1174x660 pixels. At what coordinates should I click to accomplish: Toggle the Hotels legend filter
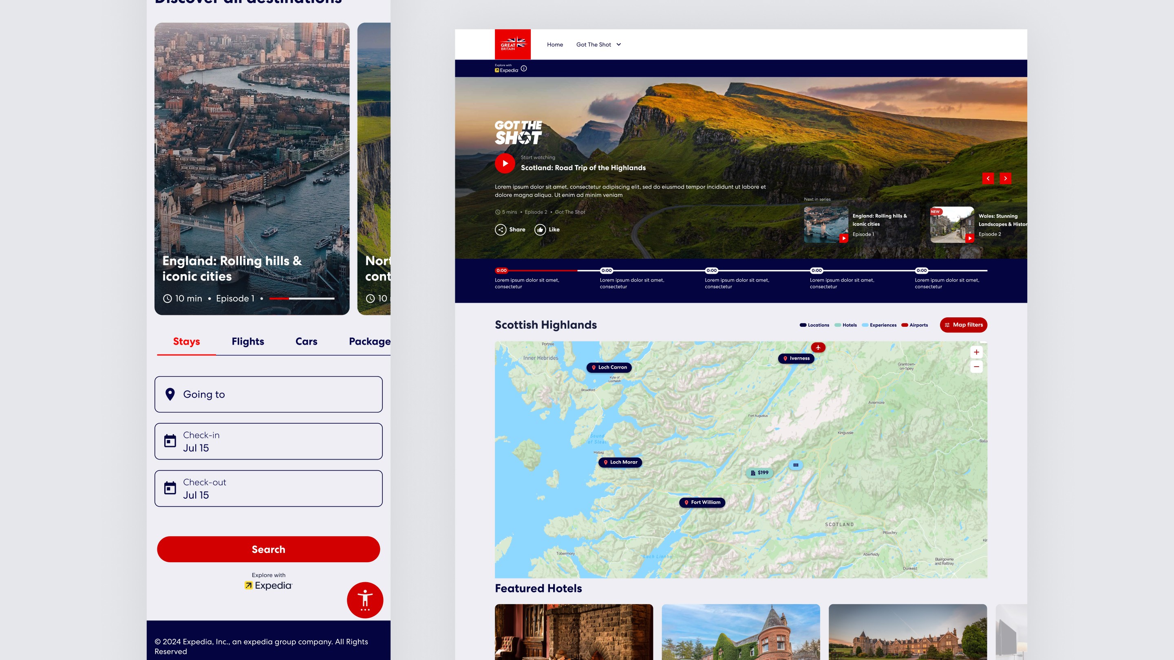pos(845,325)
